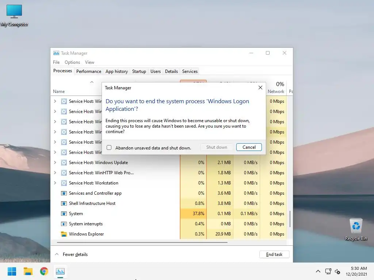Click Shell Infrastructure Host icon
The width and height of the screenshot is (374, 280).
click(x=64, y=203)
